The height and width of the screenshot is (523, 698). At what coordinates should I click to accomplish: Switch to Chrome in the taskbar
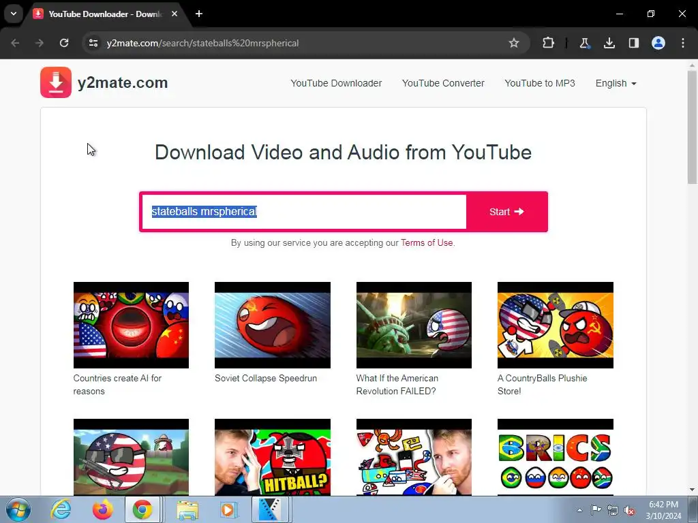click(142, 509)
